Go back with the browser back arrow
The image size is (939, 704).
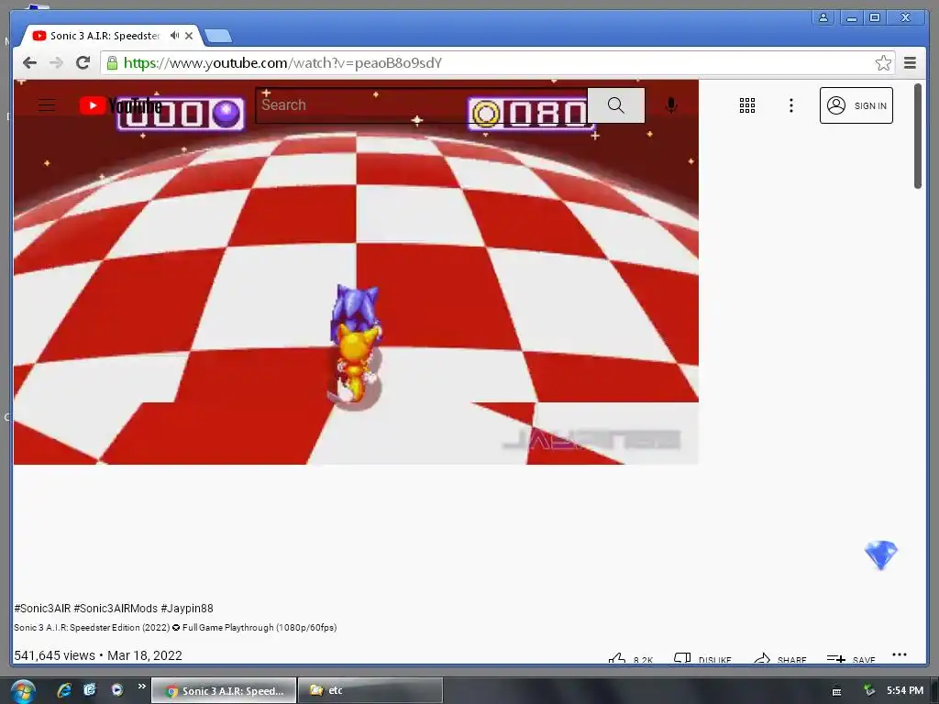coord(29,63)
